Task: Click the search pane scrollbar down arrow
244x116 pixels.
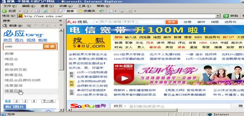Action: [x=61, y=110]
